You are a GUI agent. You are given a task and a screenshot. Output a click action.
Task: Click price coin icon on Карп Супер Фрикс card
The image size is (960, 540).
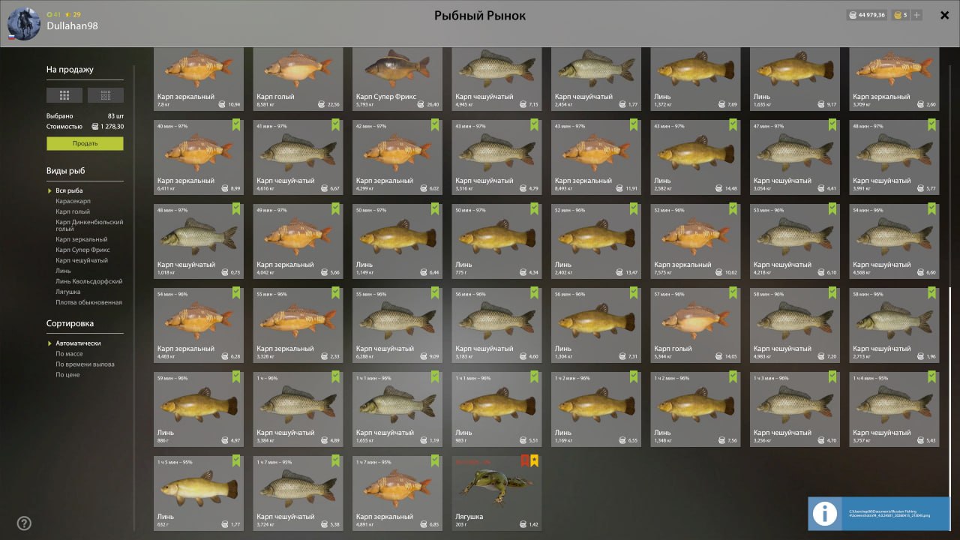pos(421,104)
